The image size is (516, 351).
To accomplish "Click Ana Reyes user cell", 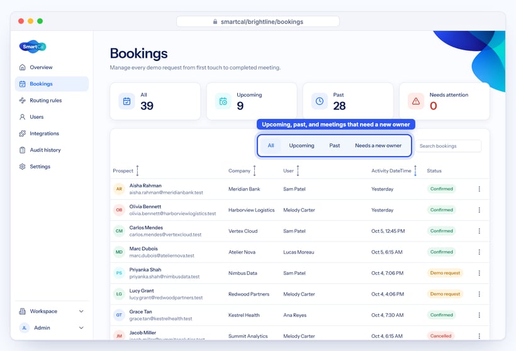I will tap(295, 315).
